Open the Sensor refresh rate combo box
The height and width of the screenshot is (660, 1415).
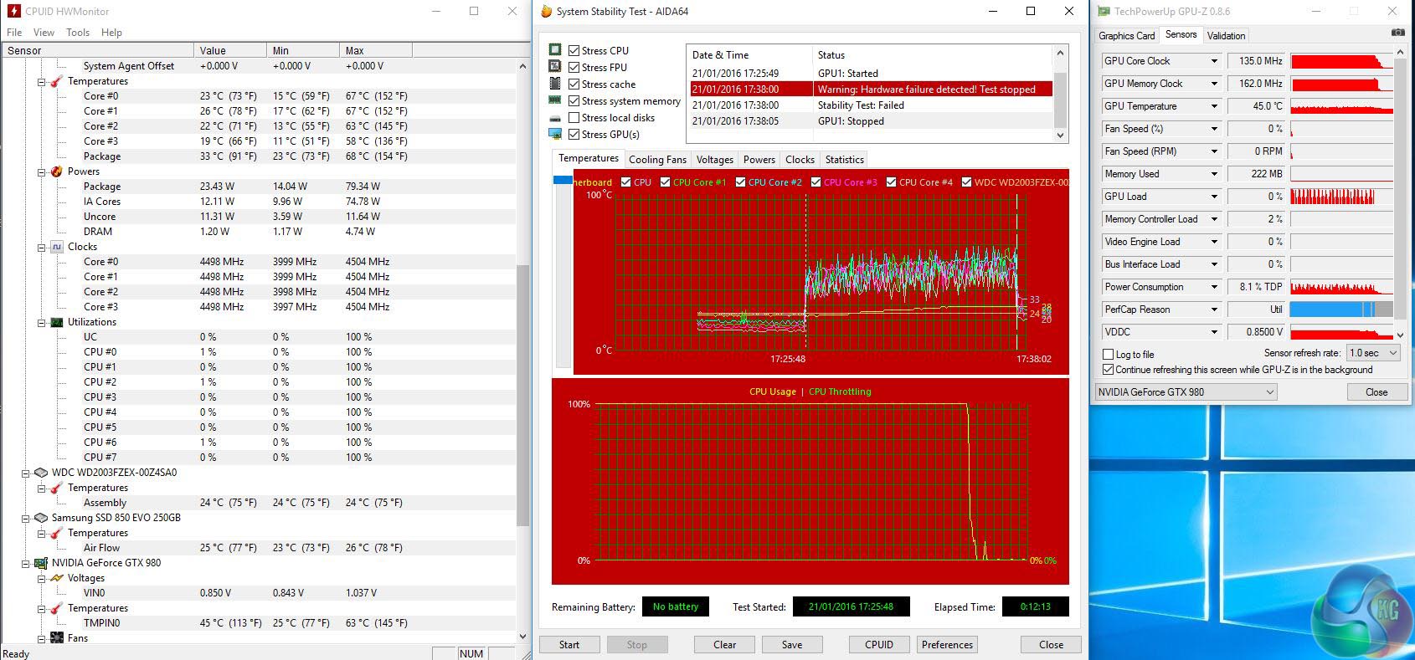click(1373, 353)
